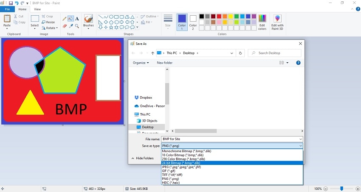The height and width of the screenshot is (192, 361).
Task: Pick the green color swatch
Action: (x=237, y=16)
